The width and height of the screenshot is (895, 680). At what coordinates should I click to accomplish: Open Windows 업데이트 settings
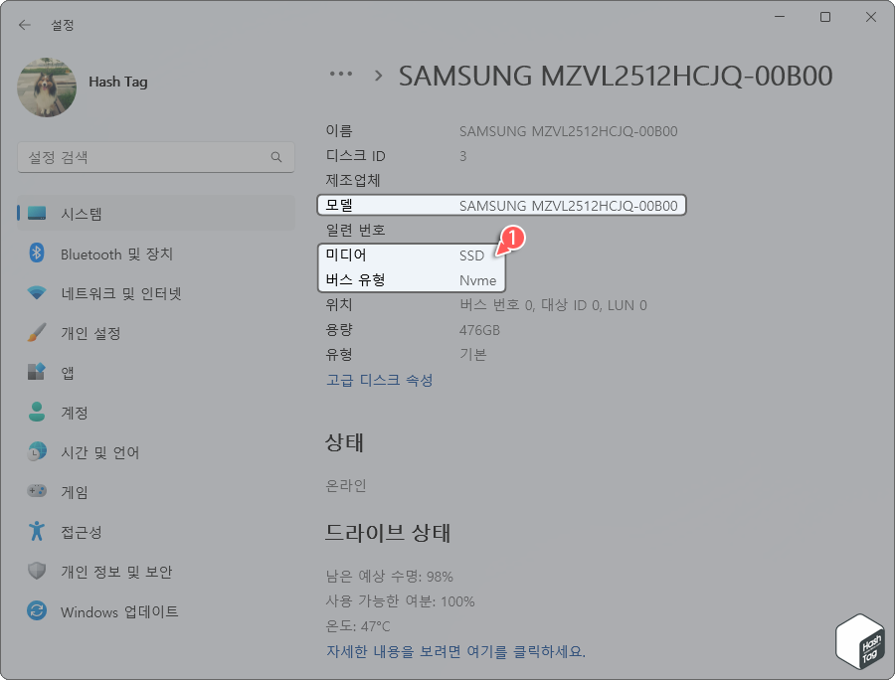(x=156, y=611)
